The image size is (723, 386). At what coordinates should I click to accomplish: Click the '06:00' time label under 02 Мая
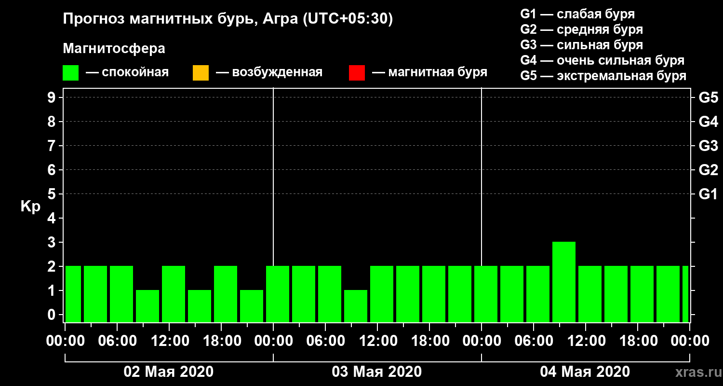(117, 341)
